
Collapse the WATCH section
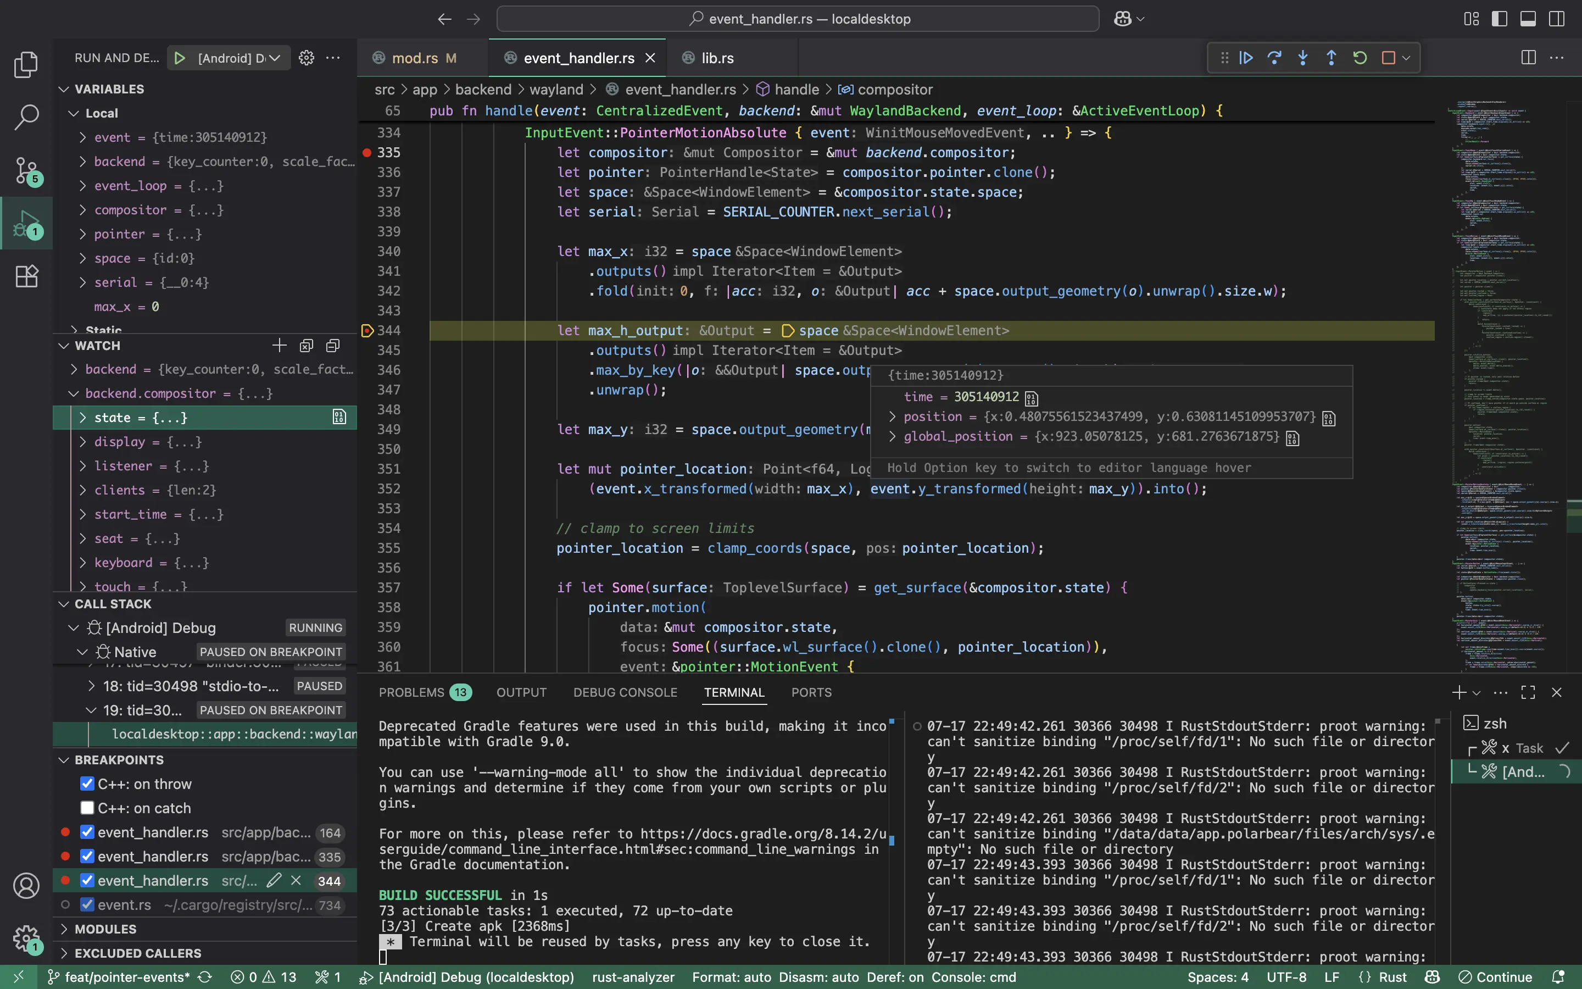coord(63,346)
